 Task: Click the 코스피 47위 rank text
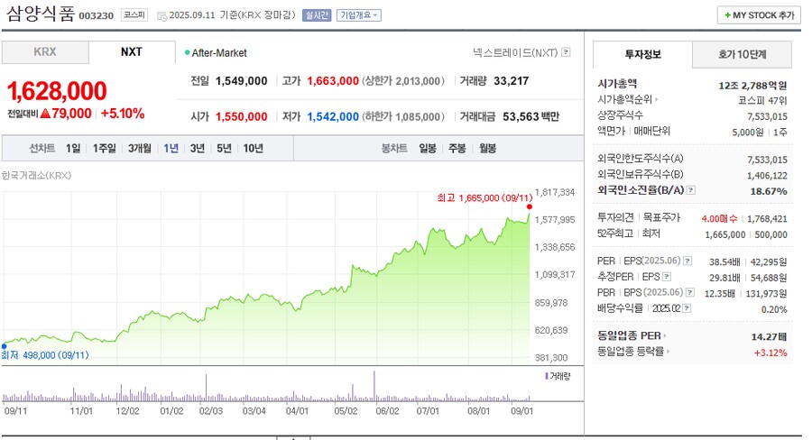pyautogui.click(x=762, y=101)
